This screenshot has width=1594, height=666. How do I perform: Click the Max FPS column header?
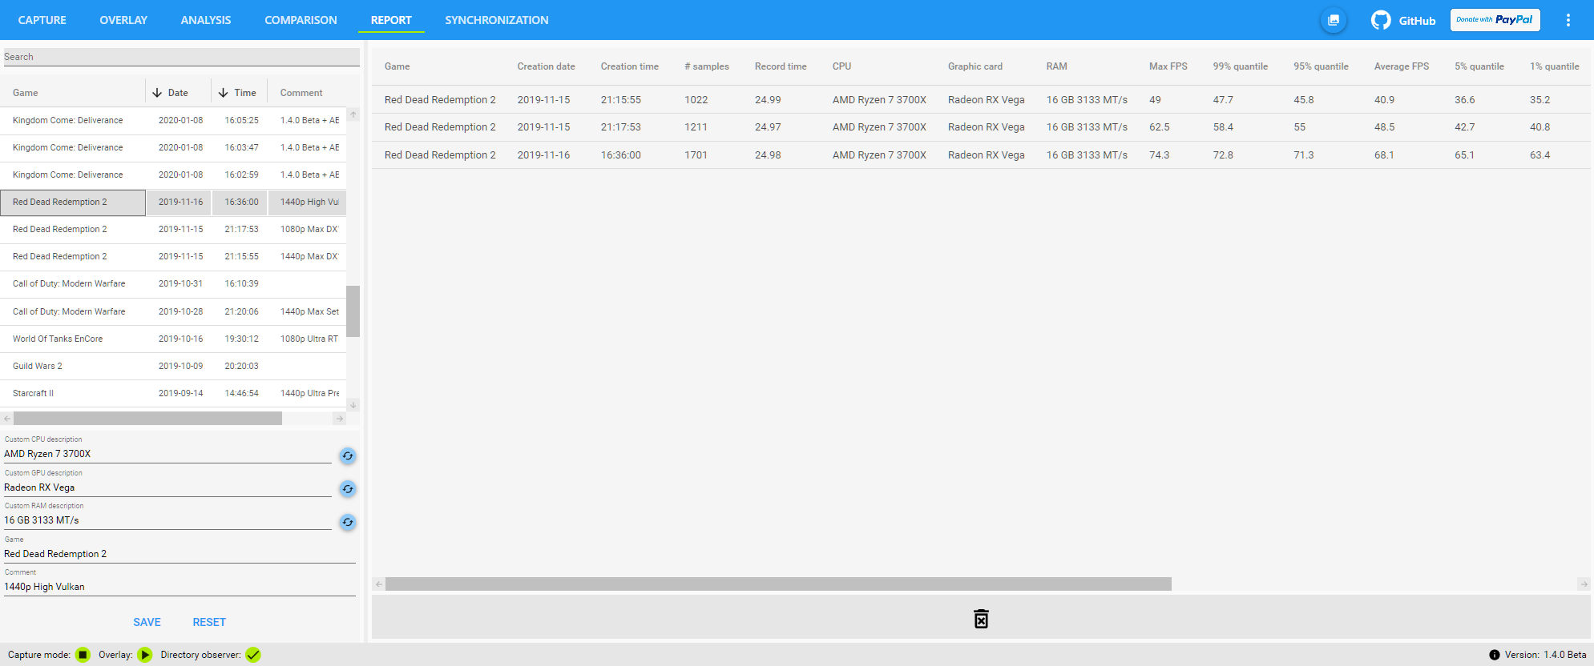[x=1168, y=66]
